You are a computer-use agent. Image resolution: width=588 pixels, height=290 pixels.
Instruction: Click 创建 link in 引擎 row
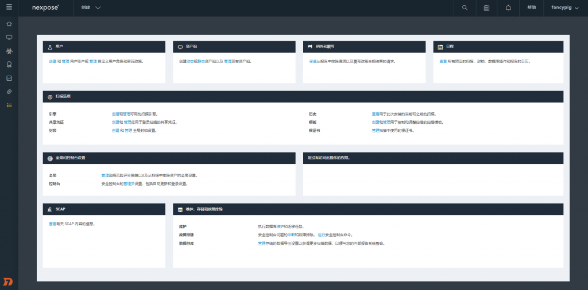pos(115,113)
